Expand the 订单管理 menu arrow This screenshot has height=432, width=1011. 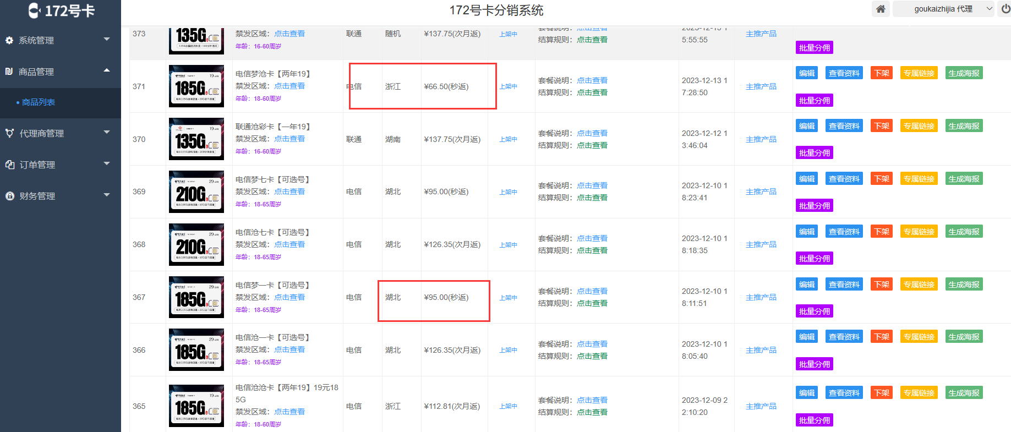click(x=107, y=163)
